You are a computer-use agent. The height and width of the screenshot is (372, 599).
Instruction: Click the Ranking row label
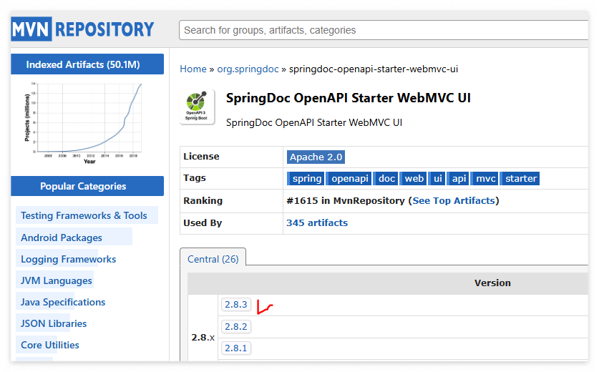tap(203, 200)
